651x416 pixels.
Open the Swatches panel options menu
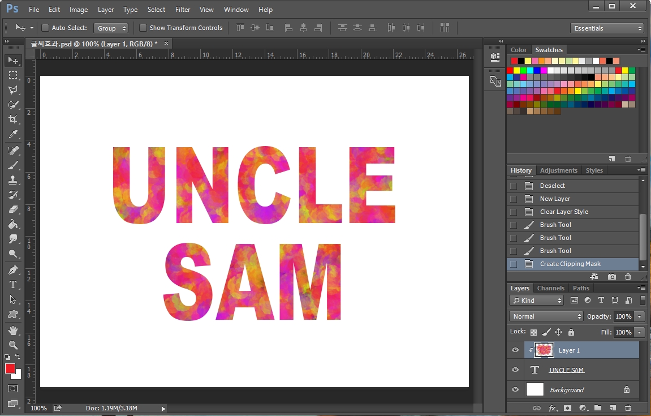tap(641, 49)
